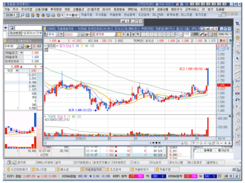The width and height of the screenshot is (245, 183).
Task: Toggle the daily (일) period button
Action: click(119, 34)
